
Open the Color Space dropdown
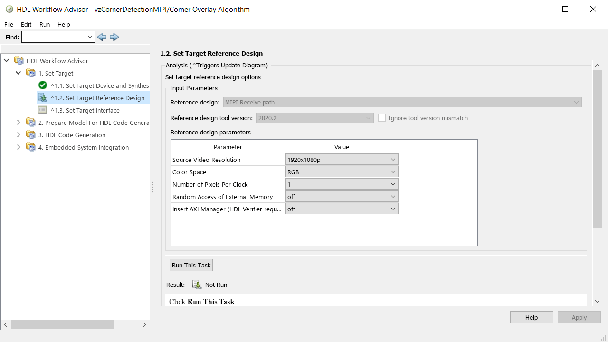(x=342, y=172)
